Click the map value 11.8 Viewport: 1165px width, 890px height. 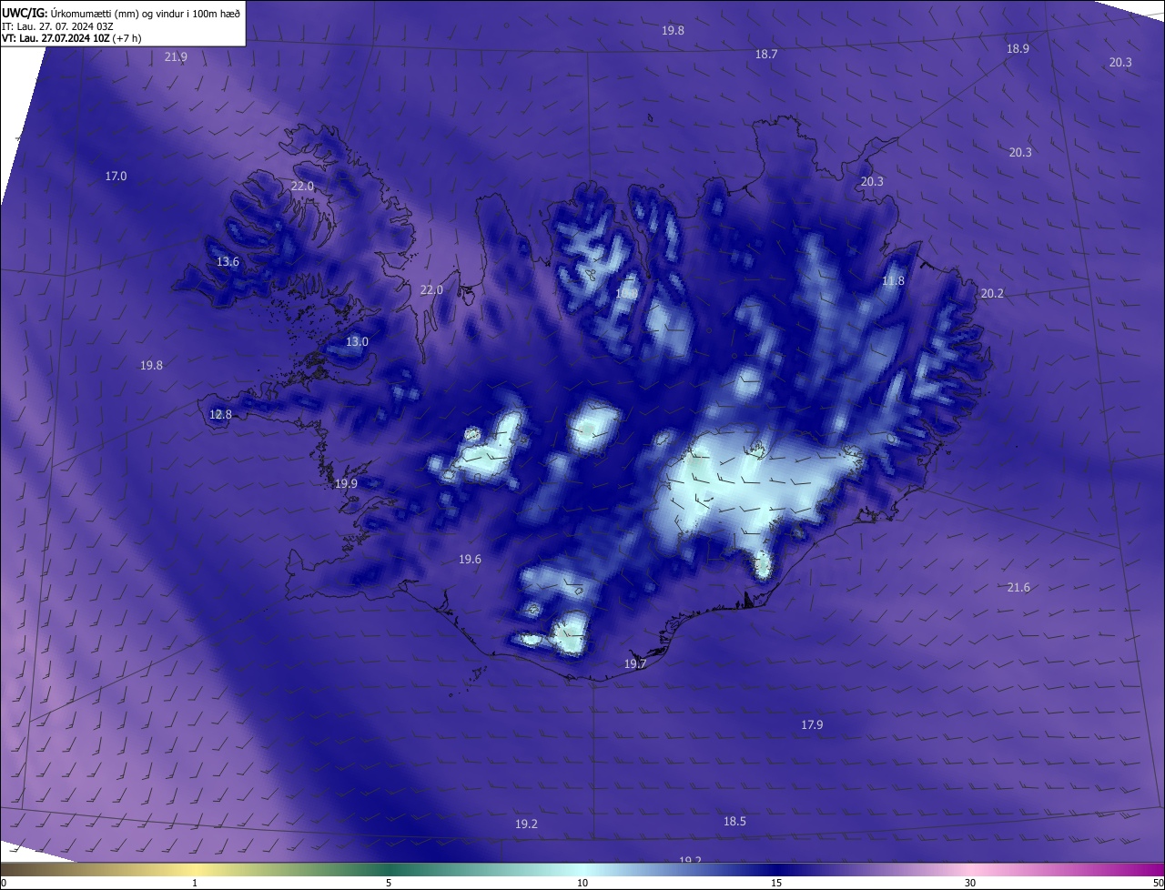(x=893, y=280)
